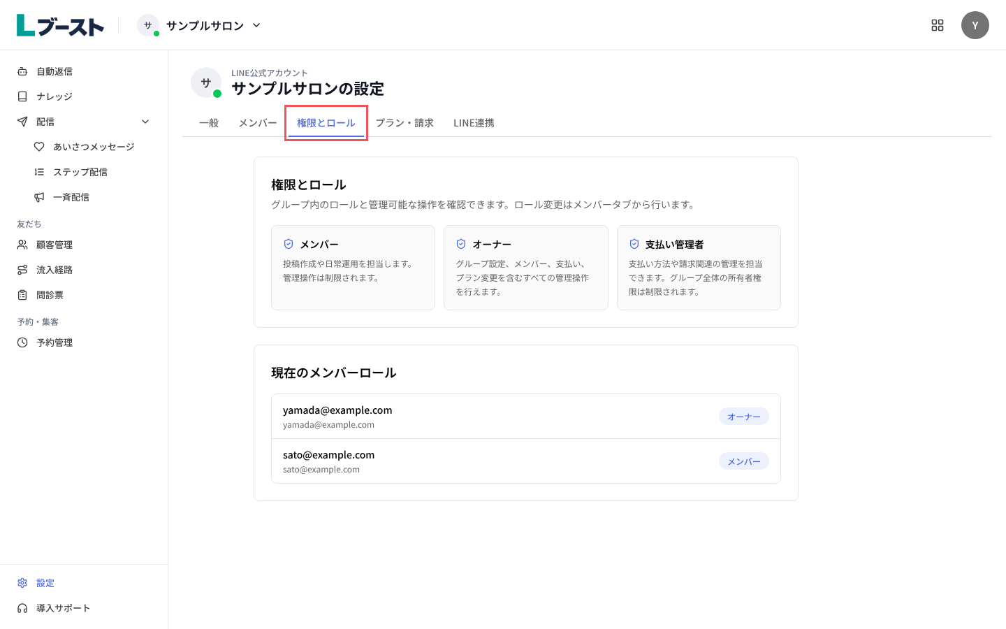Click the shield icon on メンバー card

(x=289, y=244)
